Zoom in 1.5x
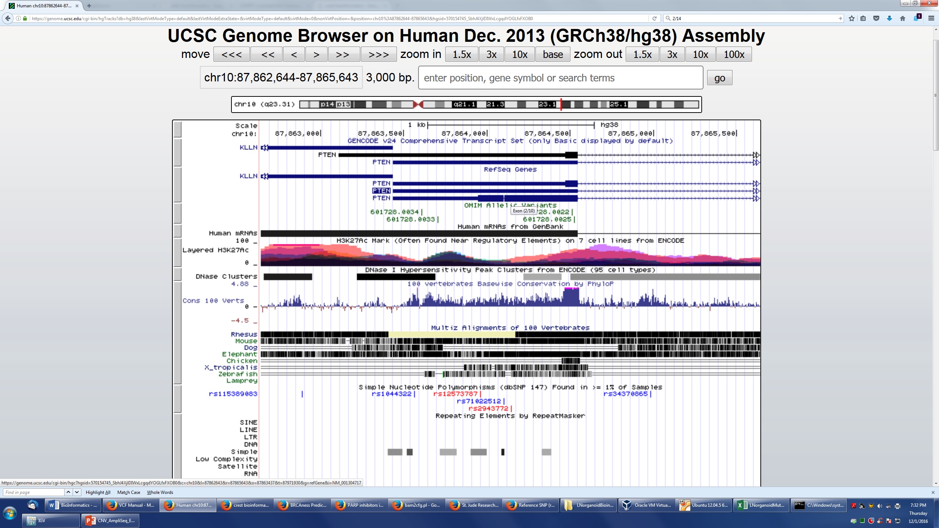This screenshot has width=939, height=528. click(x=462, y=54)
